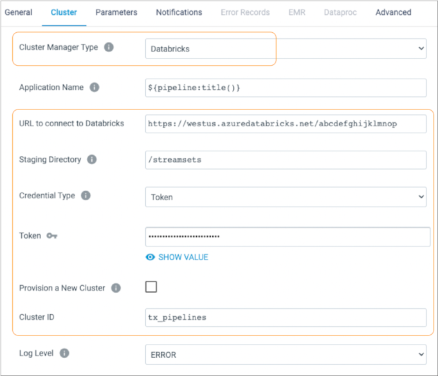
Task: Click the Application Name text field
Action: [286, 88]
